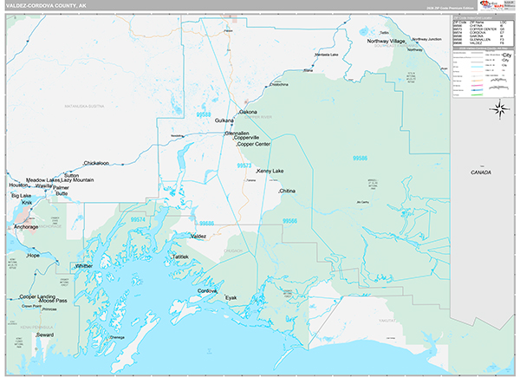Click the Chenega label
520x377 pixels.
coord(117,337)
